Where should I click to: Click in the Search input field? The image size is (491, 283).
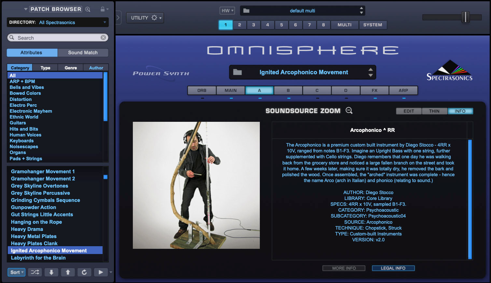58,37
